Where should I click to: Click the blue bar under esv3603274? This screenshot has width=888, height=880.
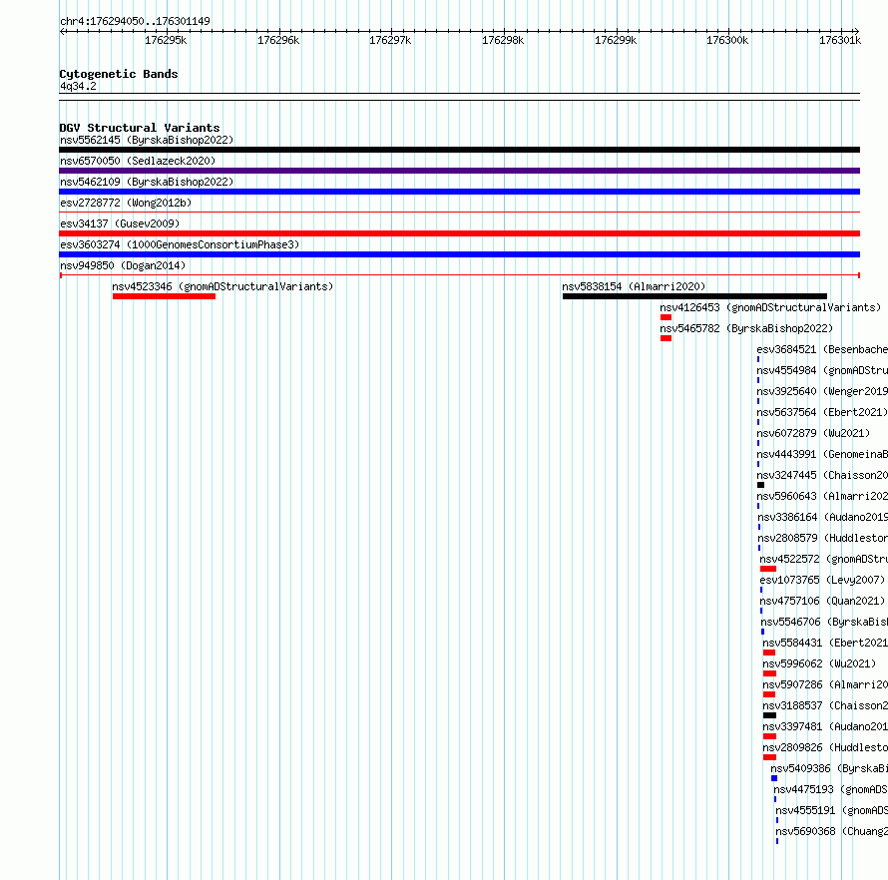coord(459,254)
